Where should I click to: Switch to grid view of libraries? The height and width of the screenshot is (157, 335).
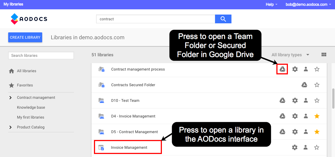[x=324, y=55]
